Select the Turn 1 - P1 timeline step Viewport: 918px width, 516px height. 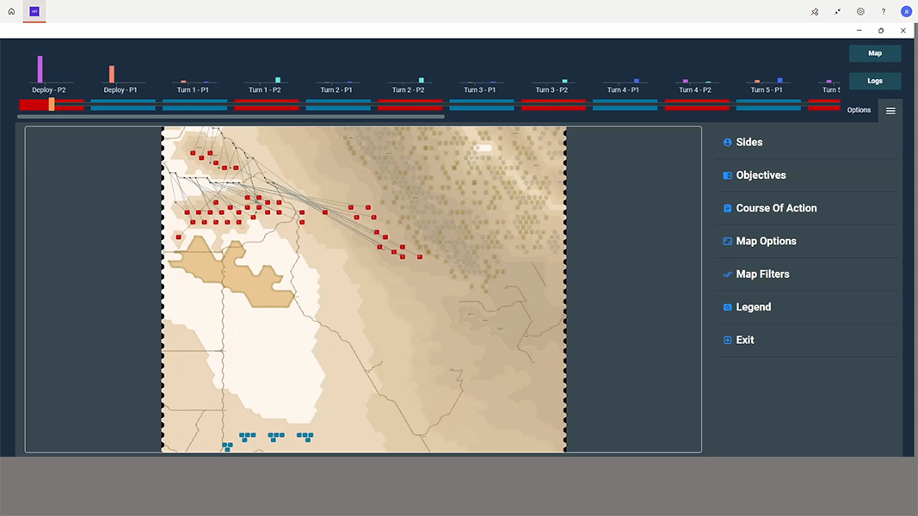tap(193, 89)
